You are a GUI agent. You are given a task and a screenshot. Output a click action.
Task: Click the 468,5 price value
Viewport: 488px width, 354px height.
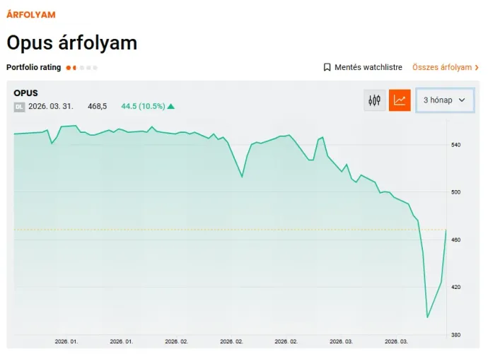(x=97, y=107)
